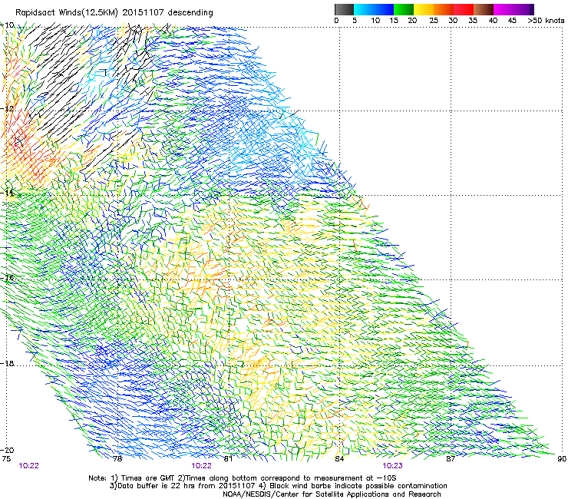Image resolution: width=568 pixels, height=499 pixels.
Task: Click the cyan 5-10 knots color segment
Action: pos(364,9)
